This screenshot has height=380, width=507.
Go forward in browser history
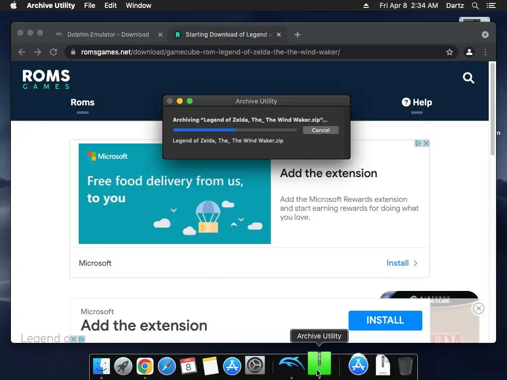click(x=38, y=52)
